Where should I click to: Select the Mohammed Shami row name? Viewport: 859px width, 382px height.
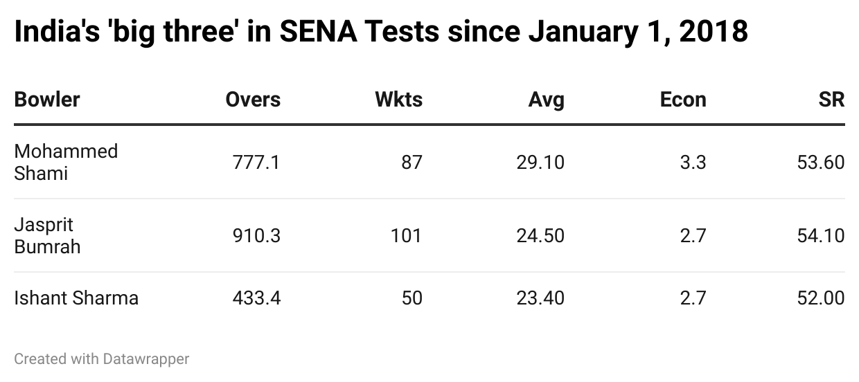(66, 162)
